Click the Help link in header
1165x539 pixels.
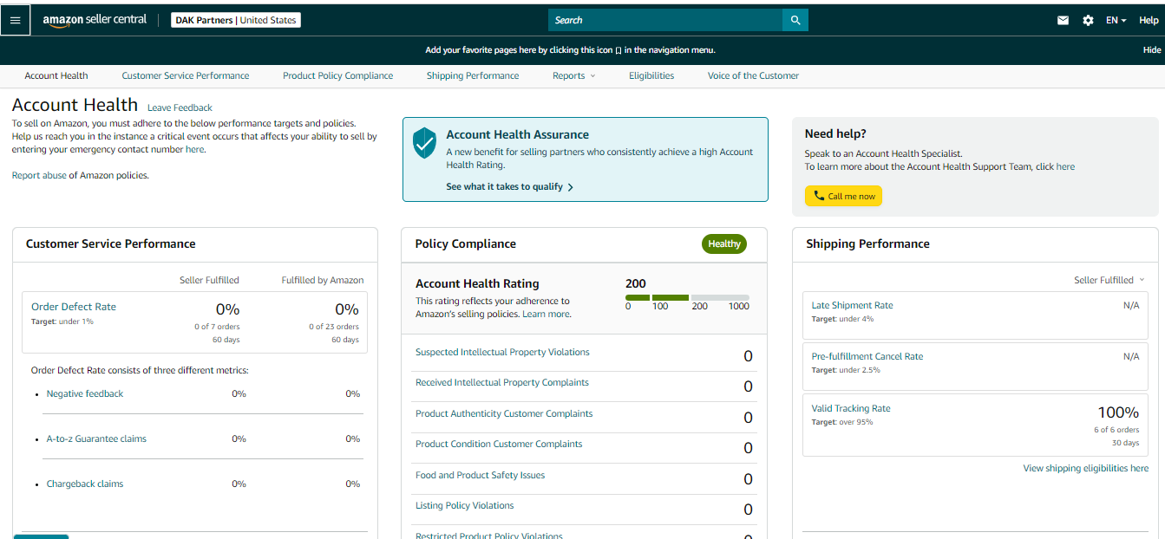1149,20
